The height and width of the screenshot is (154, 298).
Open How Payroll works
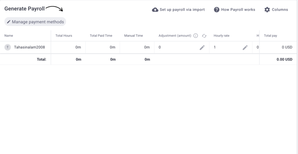238,10
